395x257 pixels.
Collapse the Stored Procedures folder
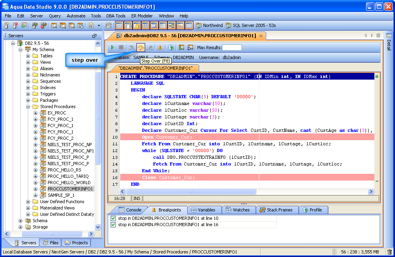tap(28, 107)
